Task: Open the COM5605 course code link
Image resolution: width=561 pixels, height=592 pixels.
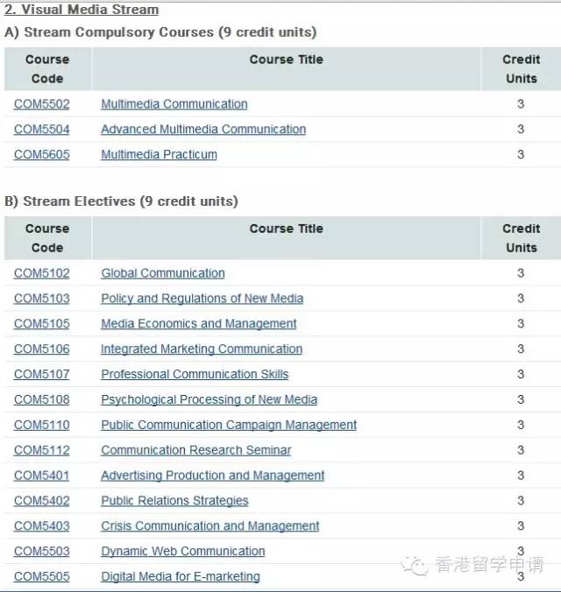Action: (x=41, y=154)
